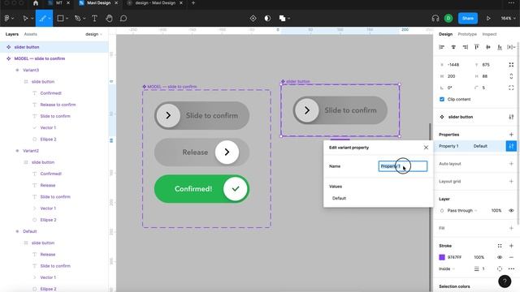This screenshot has width=520, height=292.
Task: Open advanced stroke options ellipsis
Action: point(511,268)
